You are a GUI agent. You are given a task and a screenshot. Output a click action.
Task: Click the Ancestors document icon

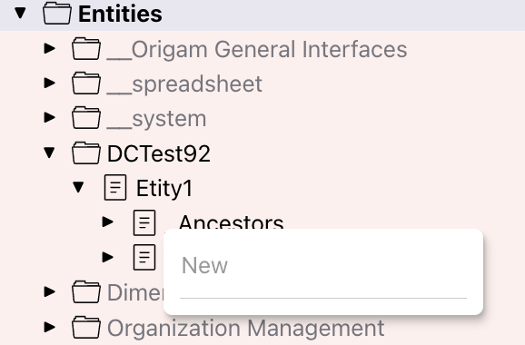pos(144,222)
